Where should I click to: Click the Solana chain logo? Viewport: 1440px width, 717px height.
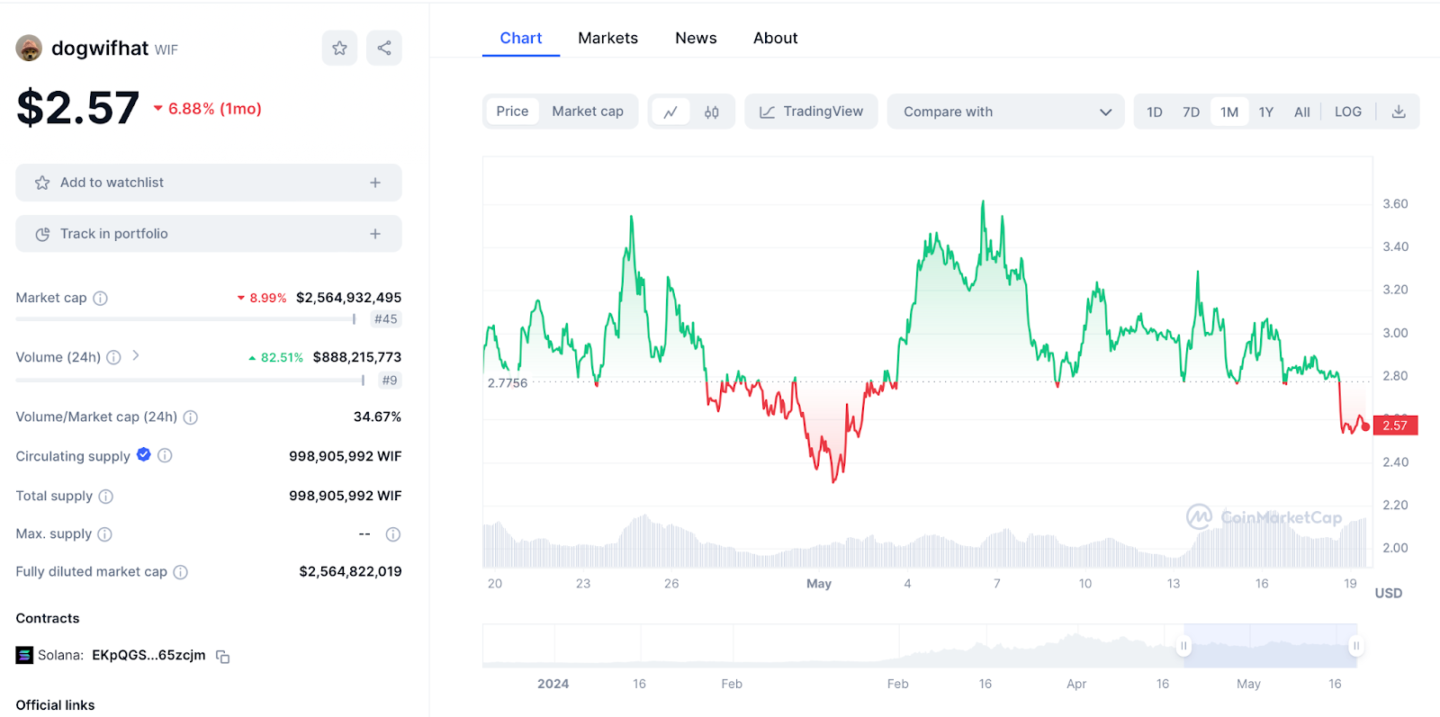tap(24, 655)
